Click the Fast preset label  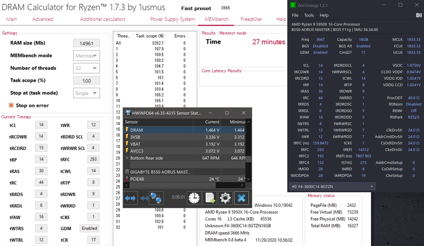(196, 8)
